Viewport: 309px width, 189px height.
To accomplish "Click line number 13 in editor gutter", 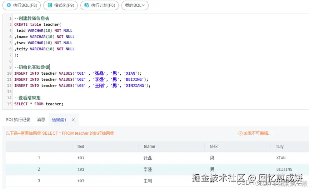I will click(9, 92).
